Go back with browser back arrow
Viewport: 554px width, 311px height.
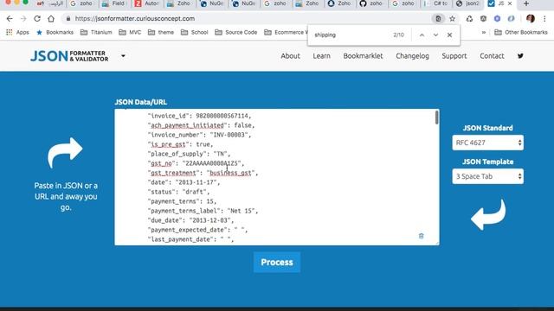[10, 19]
